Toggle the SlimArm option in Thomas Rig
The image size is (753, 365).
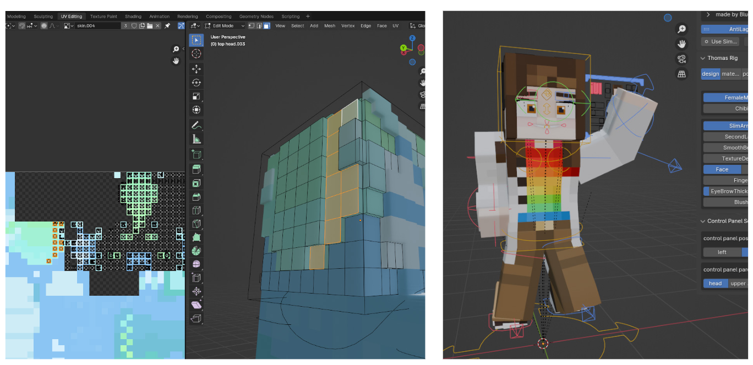[x=727, y=126]
